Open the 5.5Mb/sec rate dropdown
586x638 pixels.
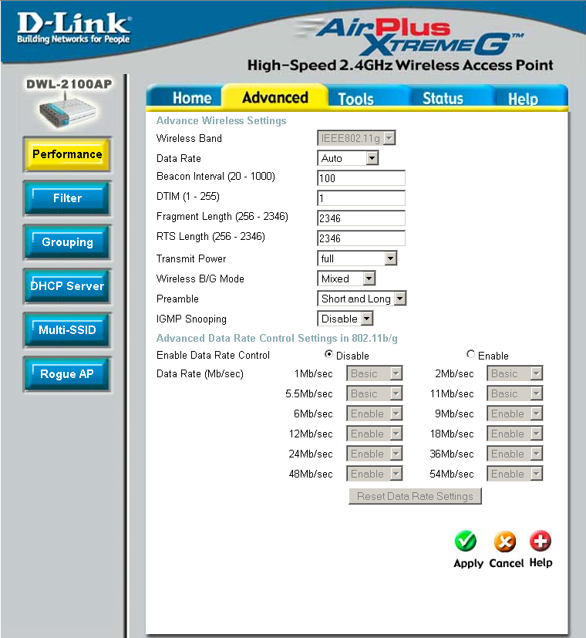(x=375, y=393)
